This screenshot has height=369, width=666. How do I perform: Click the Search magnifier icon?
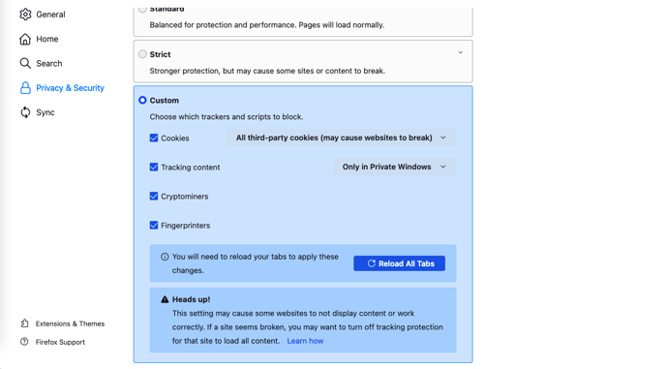(x=25, y=63)
